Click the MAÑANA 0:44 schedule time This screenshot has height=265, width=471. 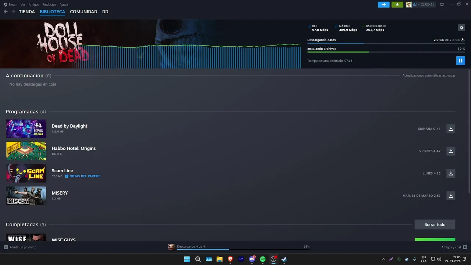click(429, 129)
